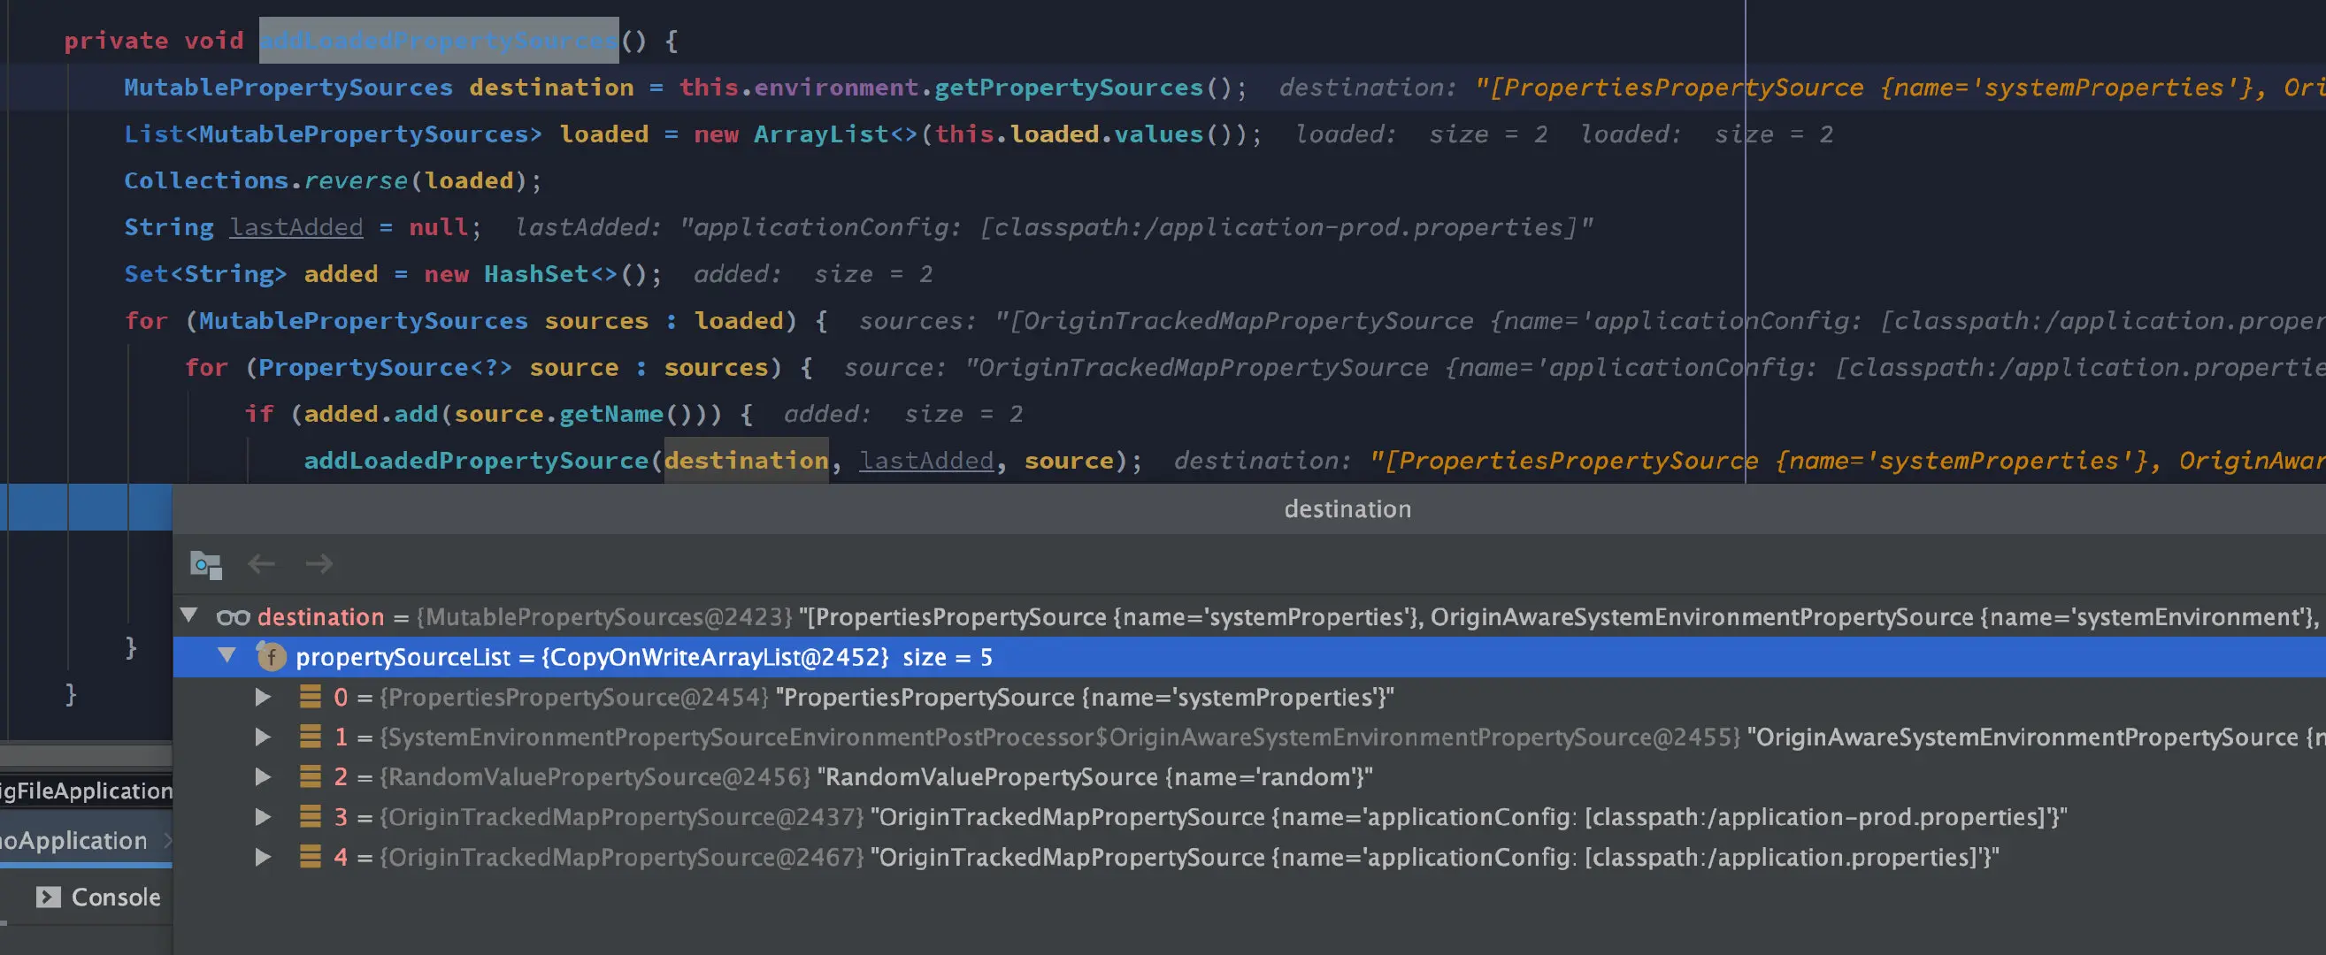Click list element icon for index 0
Viewport: 2326px width, 955px height.
pyautogui.click(x=310, y=697)
